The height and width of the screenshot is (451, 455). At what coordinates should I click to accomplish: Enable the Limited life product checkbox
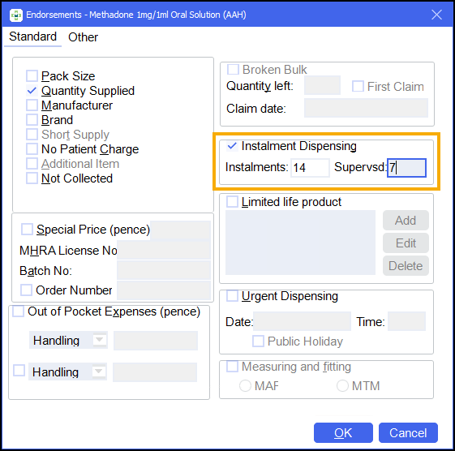pos(232,201)
